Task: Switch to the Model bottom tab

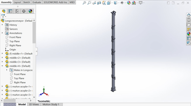Action: [x=22, y=104]
